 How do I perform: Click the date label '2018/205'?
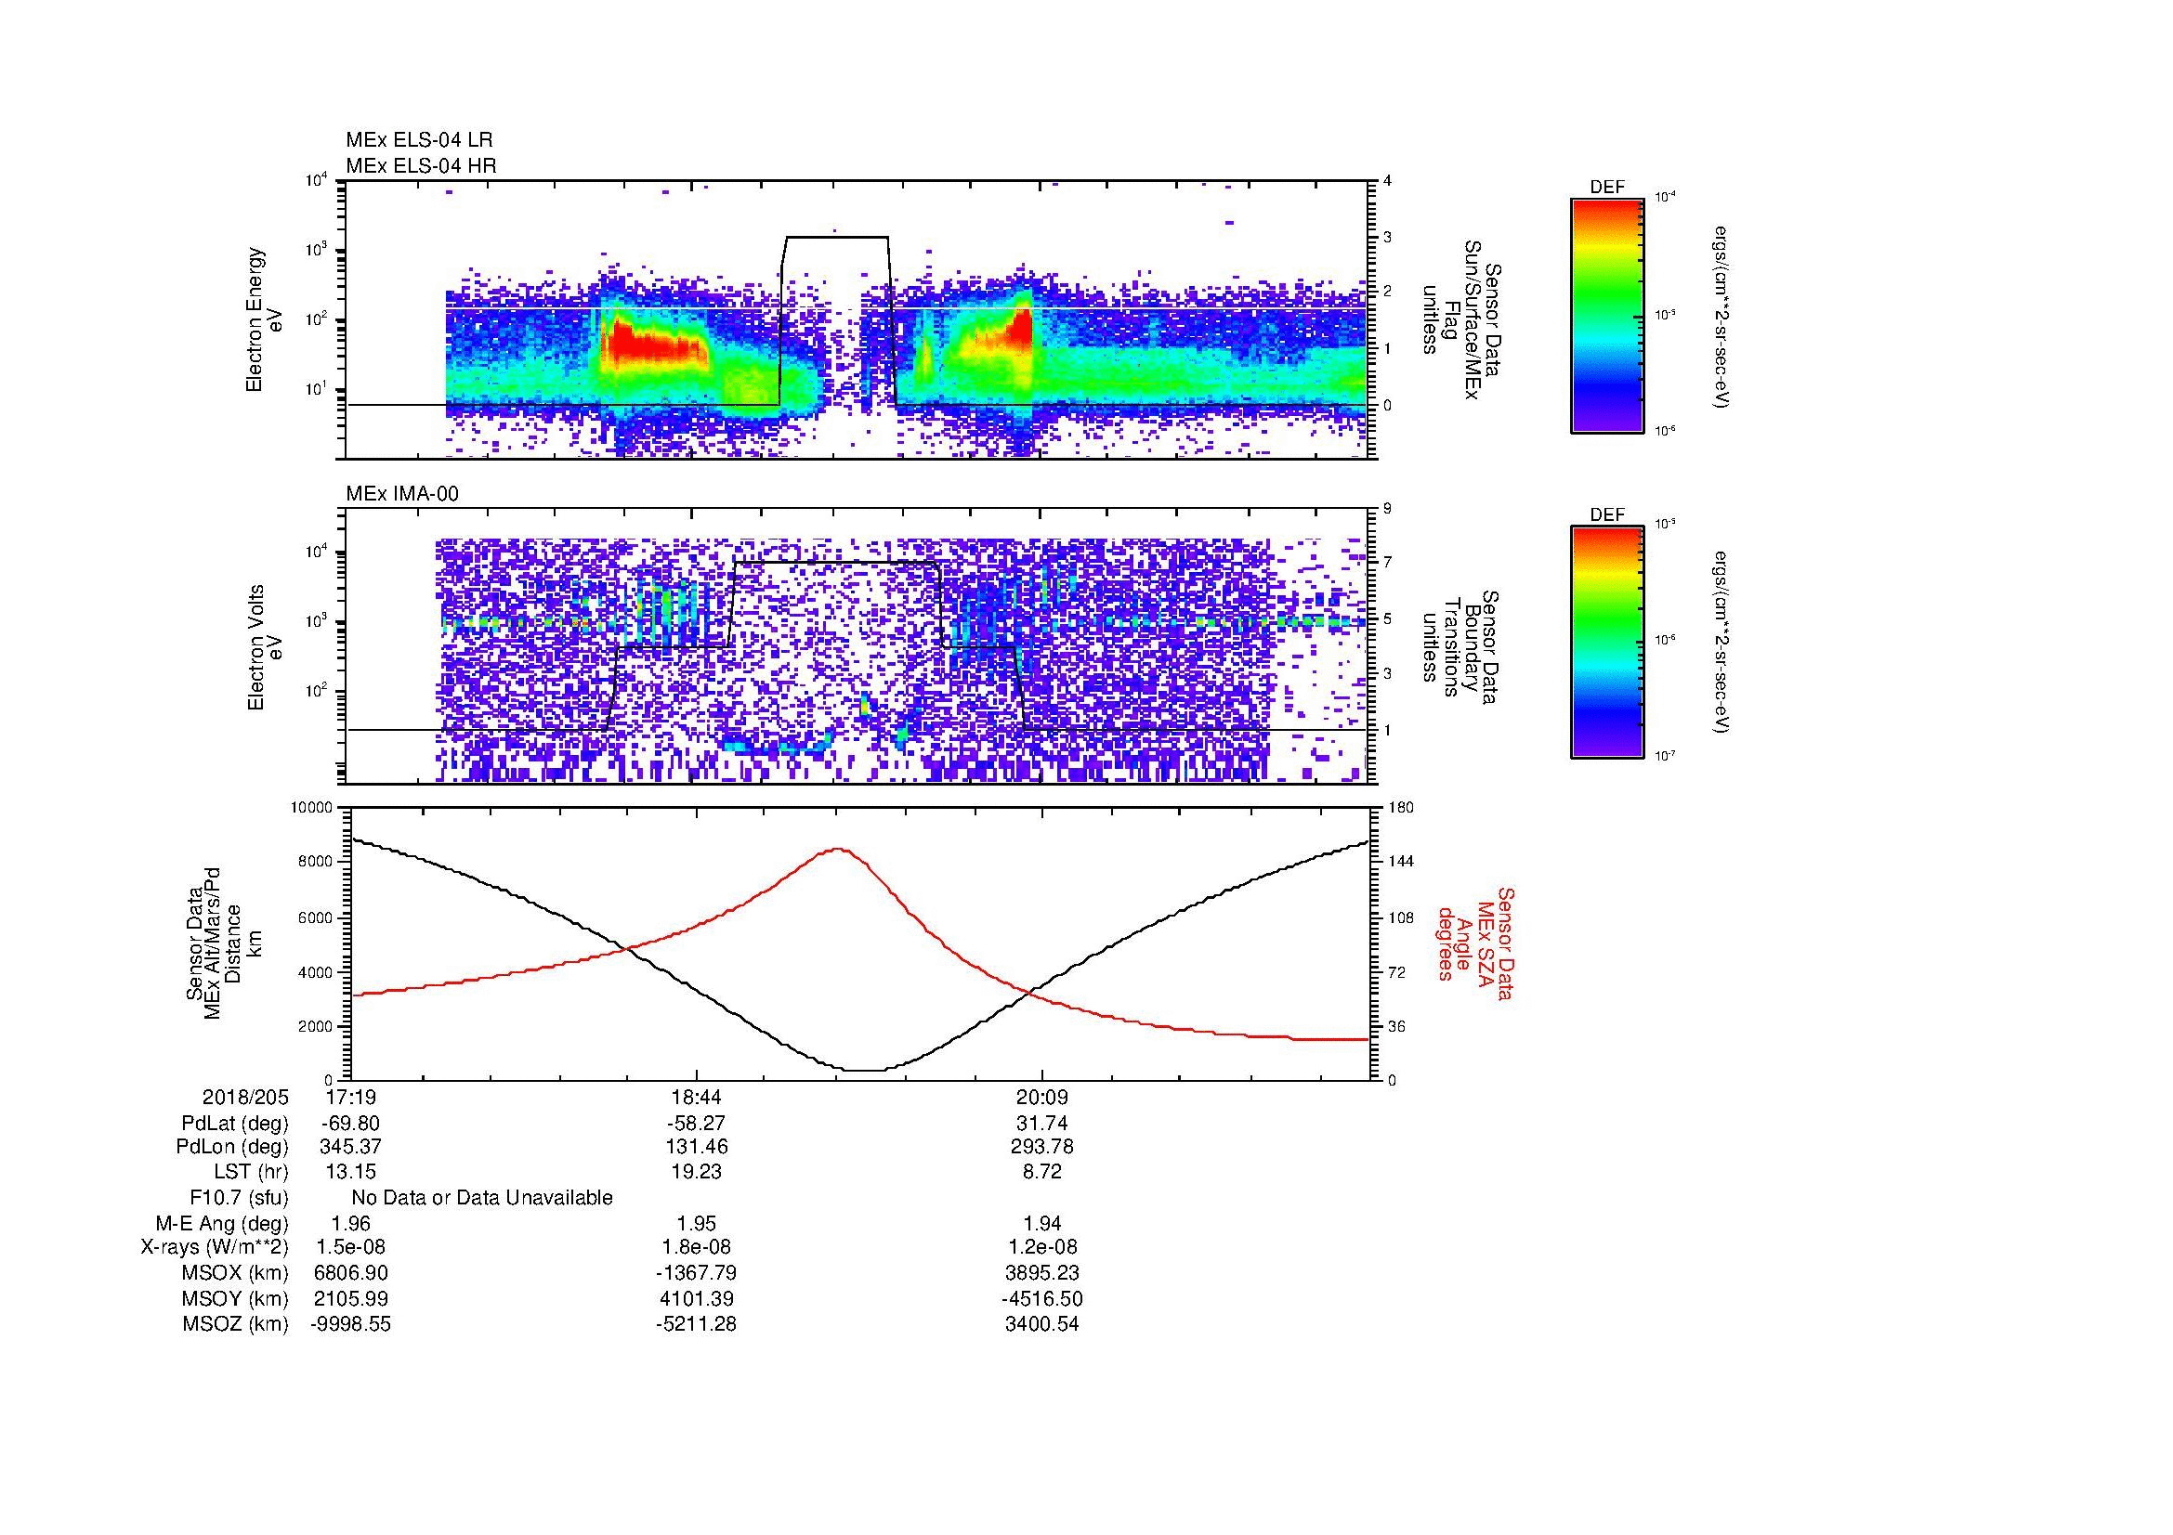245,1097
